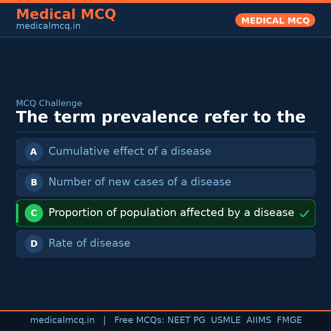Click 'USMLE' in the footer
Viewport: 331px width, 331px height.
pos(226,320)
